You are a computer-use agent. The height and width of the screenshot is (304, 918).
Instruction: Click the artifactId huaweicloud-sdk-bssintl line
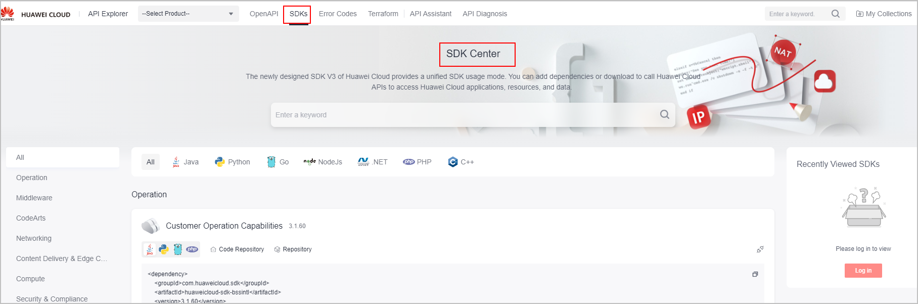pyautogui.click(x=217, y=292)
